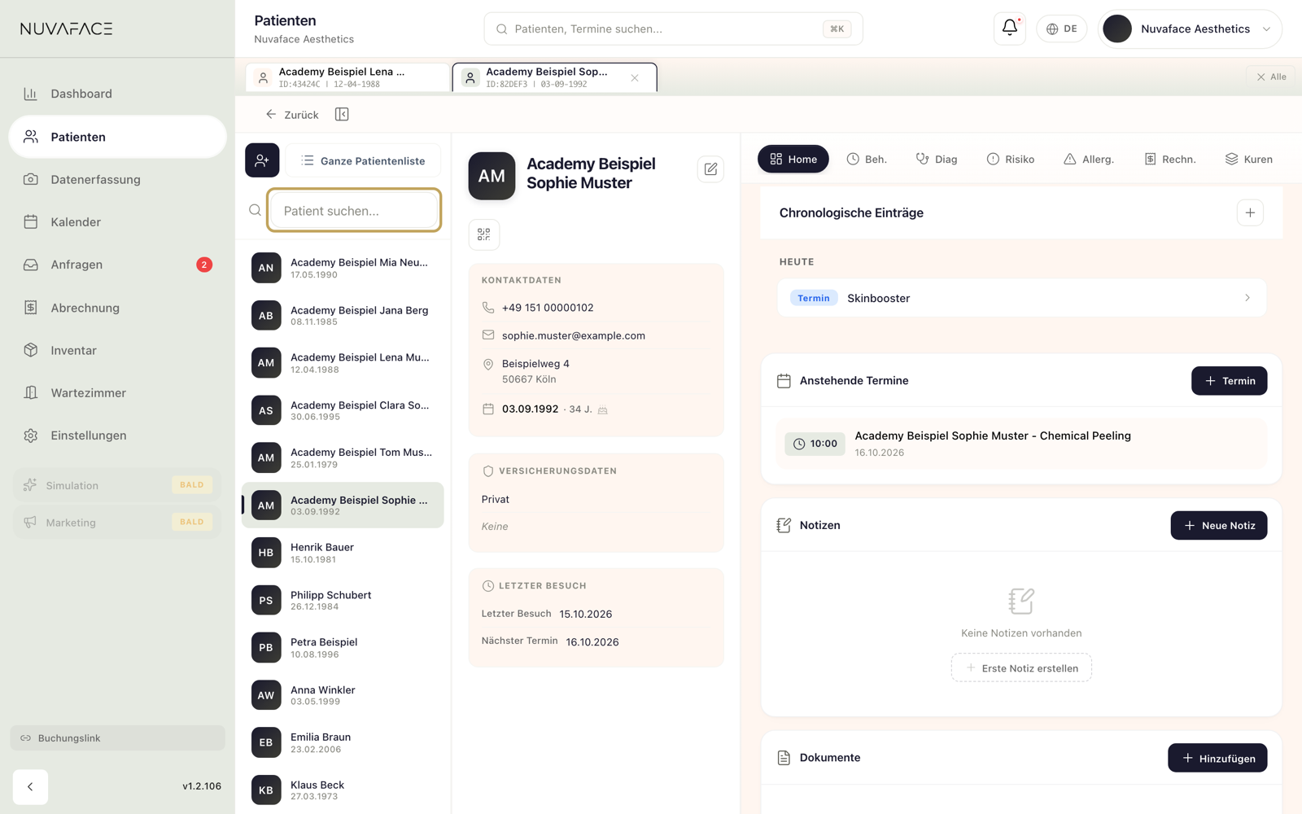The height and width of the screenshot is (814, 1302).
Task: Switch to the Beh. tab
Action: 867,160
